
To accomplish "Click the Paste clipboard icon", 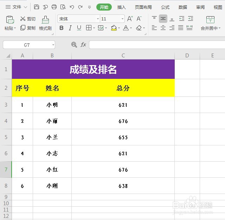I will (x=10, y=20).
